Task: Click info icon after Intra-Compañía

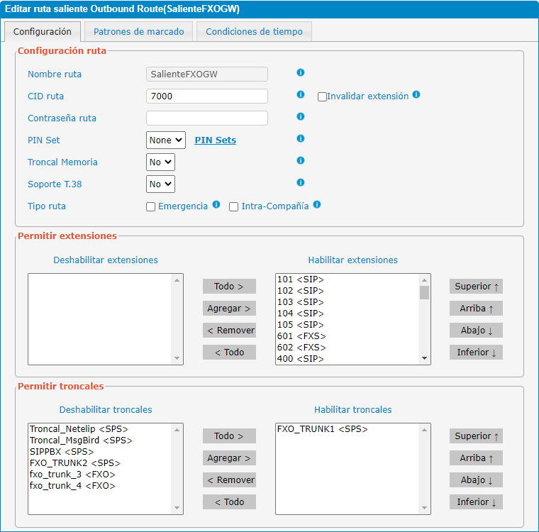Action: pos(317,205)
